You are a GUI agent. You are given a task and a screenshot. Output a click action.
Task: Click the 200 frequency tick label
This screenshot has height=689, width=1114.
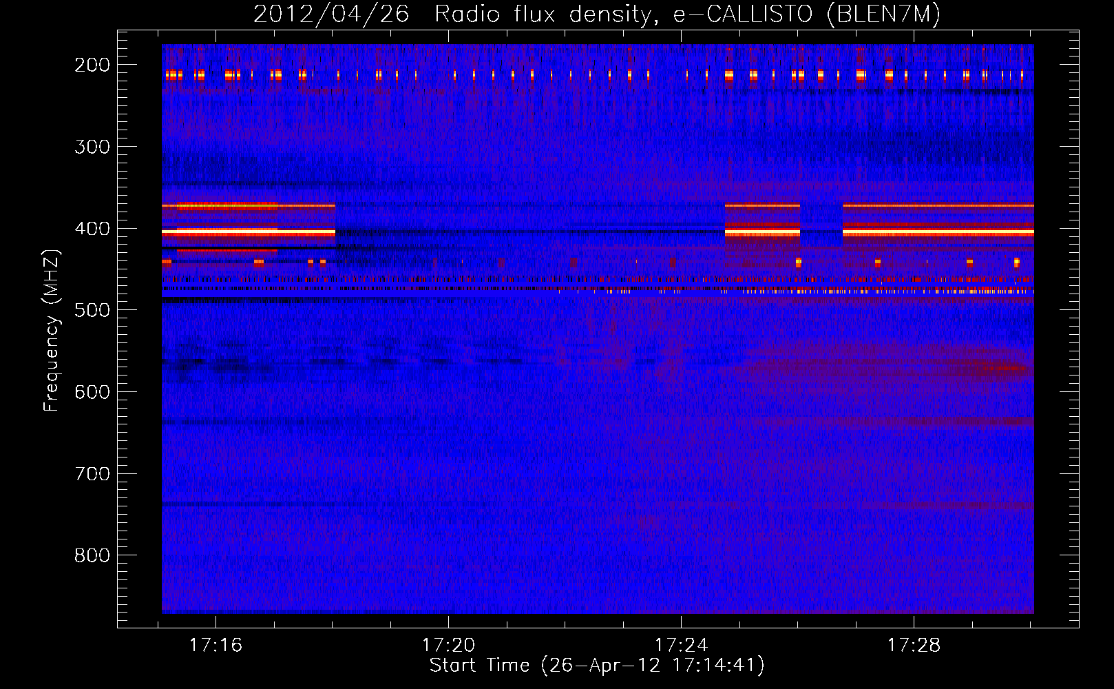click(x=92, y=65)
